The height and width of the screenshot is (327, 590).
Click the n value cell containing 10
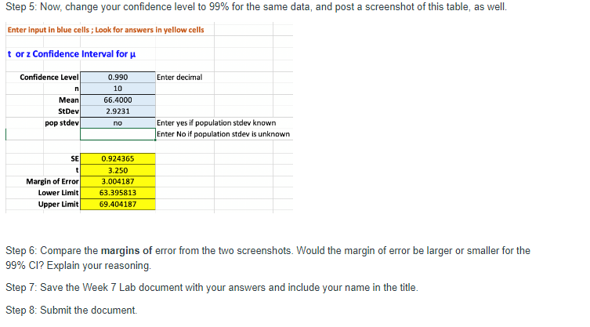pos(118,89)
